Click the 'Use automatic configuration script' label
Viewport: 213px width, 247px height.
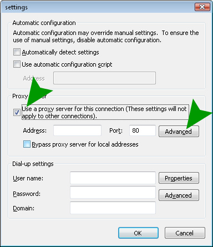67,64
